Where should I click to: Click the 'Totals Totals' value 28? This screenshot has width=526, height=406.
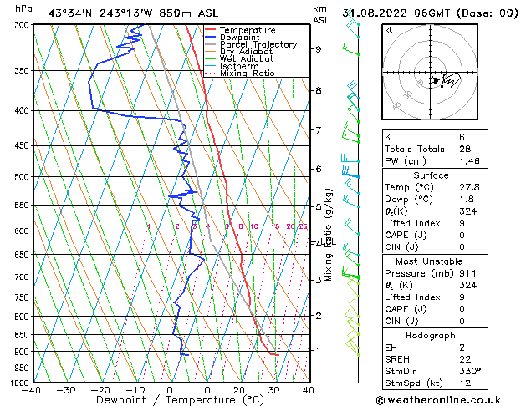click(x=465, y=149)
